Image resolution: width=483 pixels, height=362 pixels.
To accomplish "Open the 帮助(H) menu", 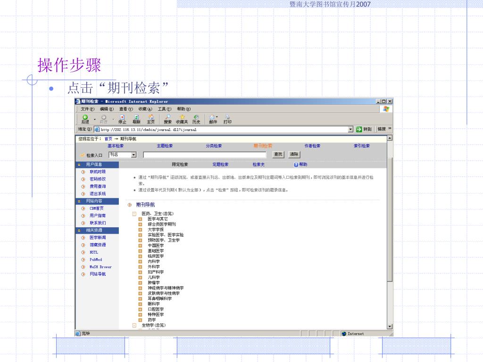I will pos(184,109).
